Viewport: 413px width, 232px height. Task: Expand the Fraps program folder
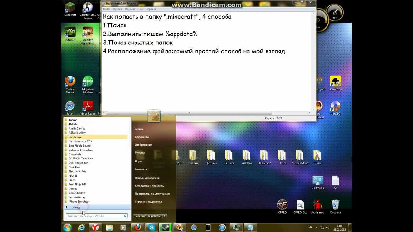[x=96, y=180]
